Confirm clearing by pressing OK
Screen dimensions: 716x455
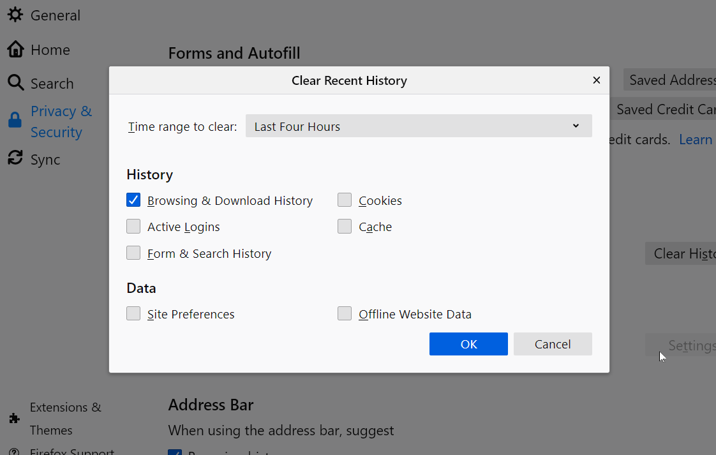click(x=468, y=344)
